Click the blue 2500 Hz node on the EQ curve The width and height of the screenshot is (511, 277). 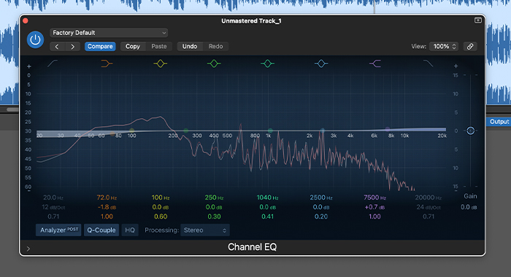click(323, 130)
